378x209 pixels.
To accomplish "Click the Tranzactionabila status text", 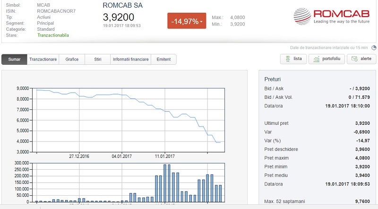I will click(53, 35).
